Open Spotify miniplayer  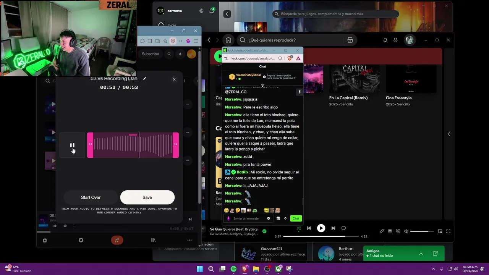(x=440, y=231)
